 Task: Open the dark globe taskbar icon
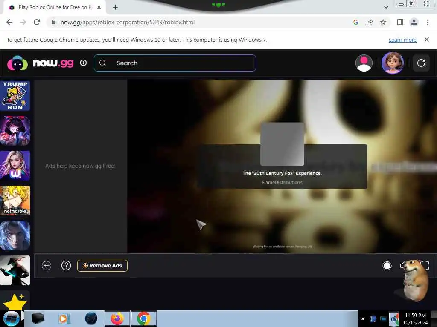pyautogui.click(x=91, y=318)
